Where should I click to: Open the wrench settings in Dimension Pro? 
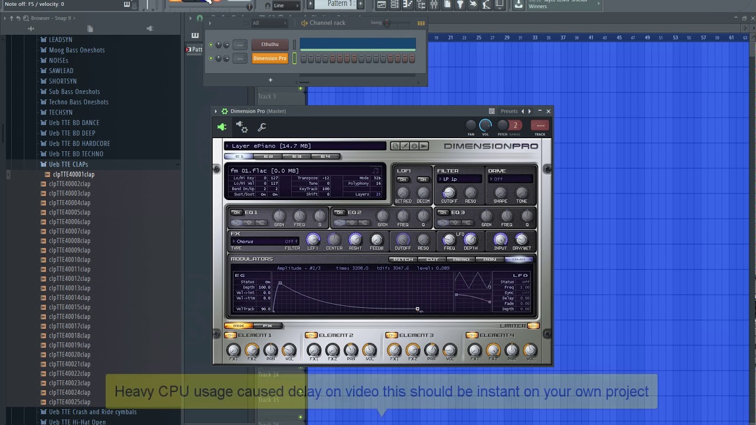pyautogui.click(x=262, y=127)
